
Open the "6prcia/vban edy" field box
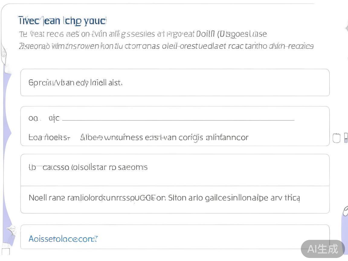[x=175, y=82]
